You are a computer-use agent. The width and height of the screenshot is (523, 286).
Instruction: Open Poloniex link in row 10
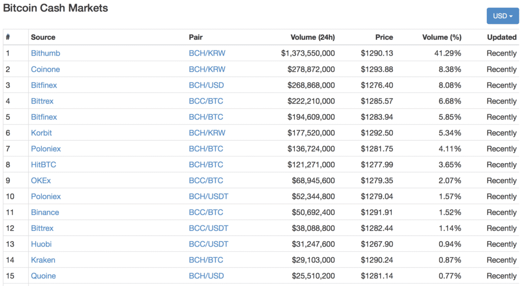pyautogui.click(x=45, y=196)
